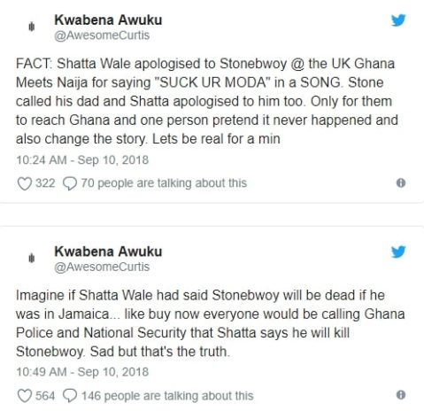View '146 people are talking about this'

pyautogui.click(x=167, y=396)
